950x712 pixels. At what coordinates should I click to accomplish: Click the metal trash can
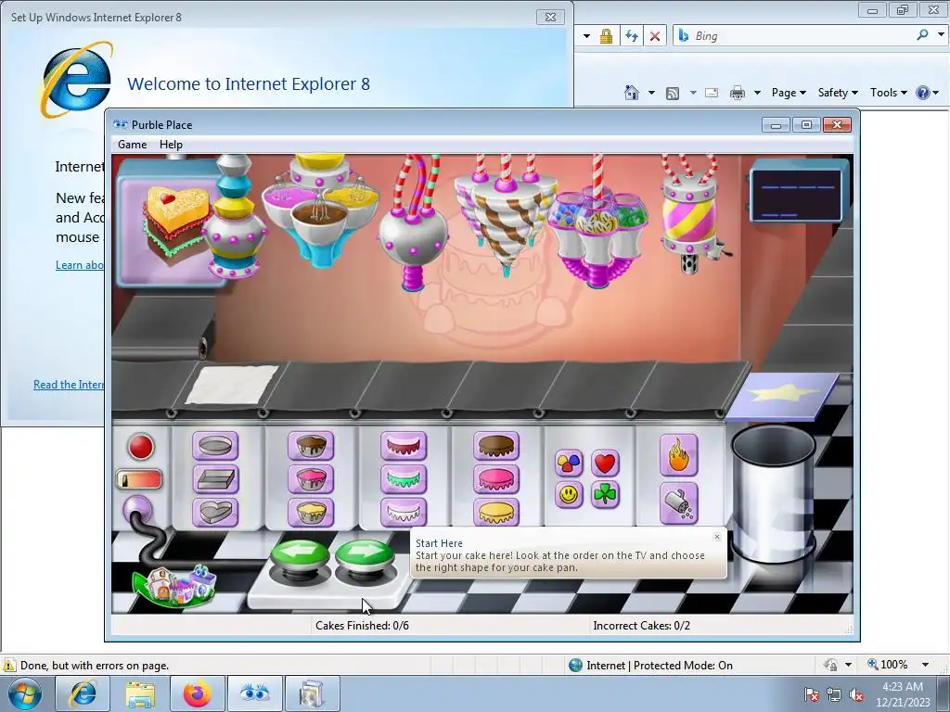click(x=773, y=493)
